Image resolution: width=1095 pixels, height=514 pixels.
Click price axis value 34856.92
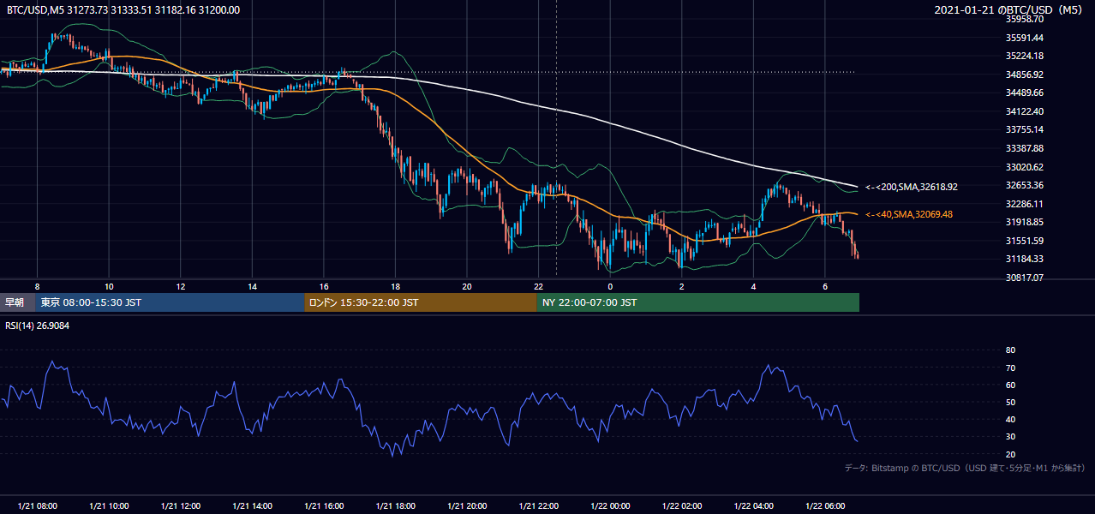[1024, 75]
